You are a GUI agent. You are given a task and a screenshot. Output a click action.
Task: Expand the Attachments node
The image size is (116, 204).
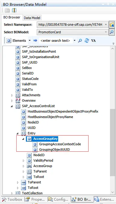[12, 95]
